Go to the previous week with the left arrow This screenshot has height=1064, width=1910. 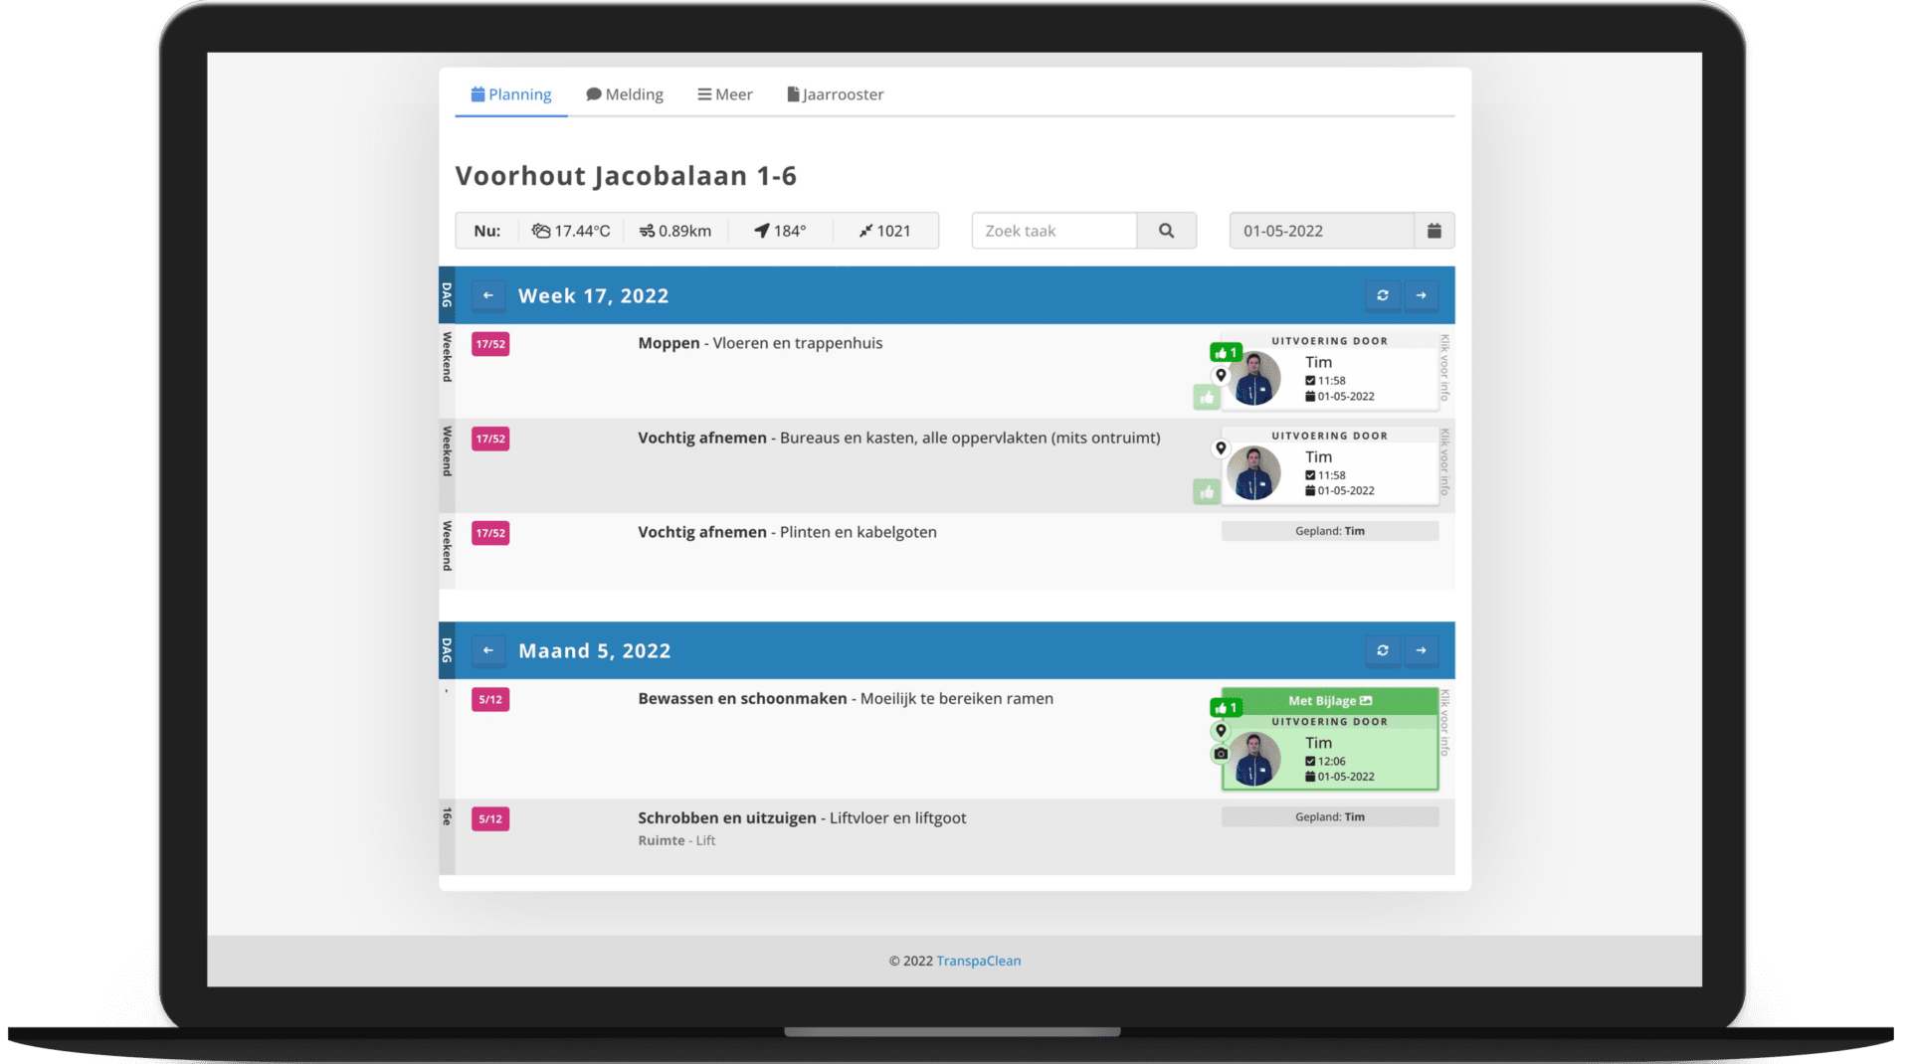[x=488, y=294]
